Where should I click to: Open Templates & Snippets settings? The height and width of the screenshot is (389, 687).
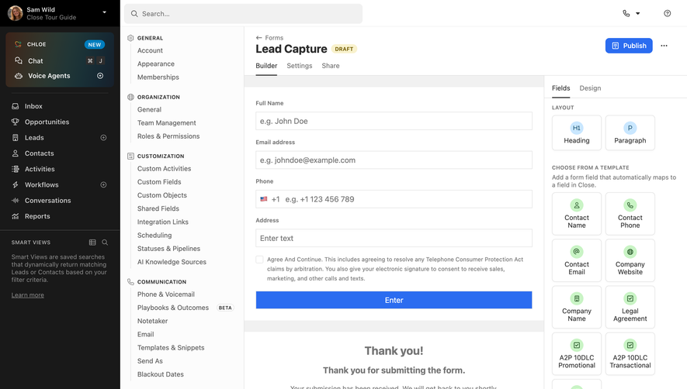tap(171, 347)
